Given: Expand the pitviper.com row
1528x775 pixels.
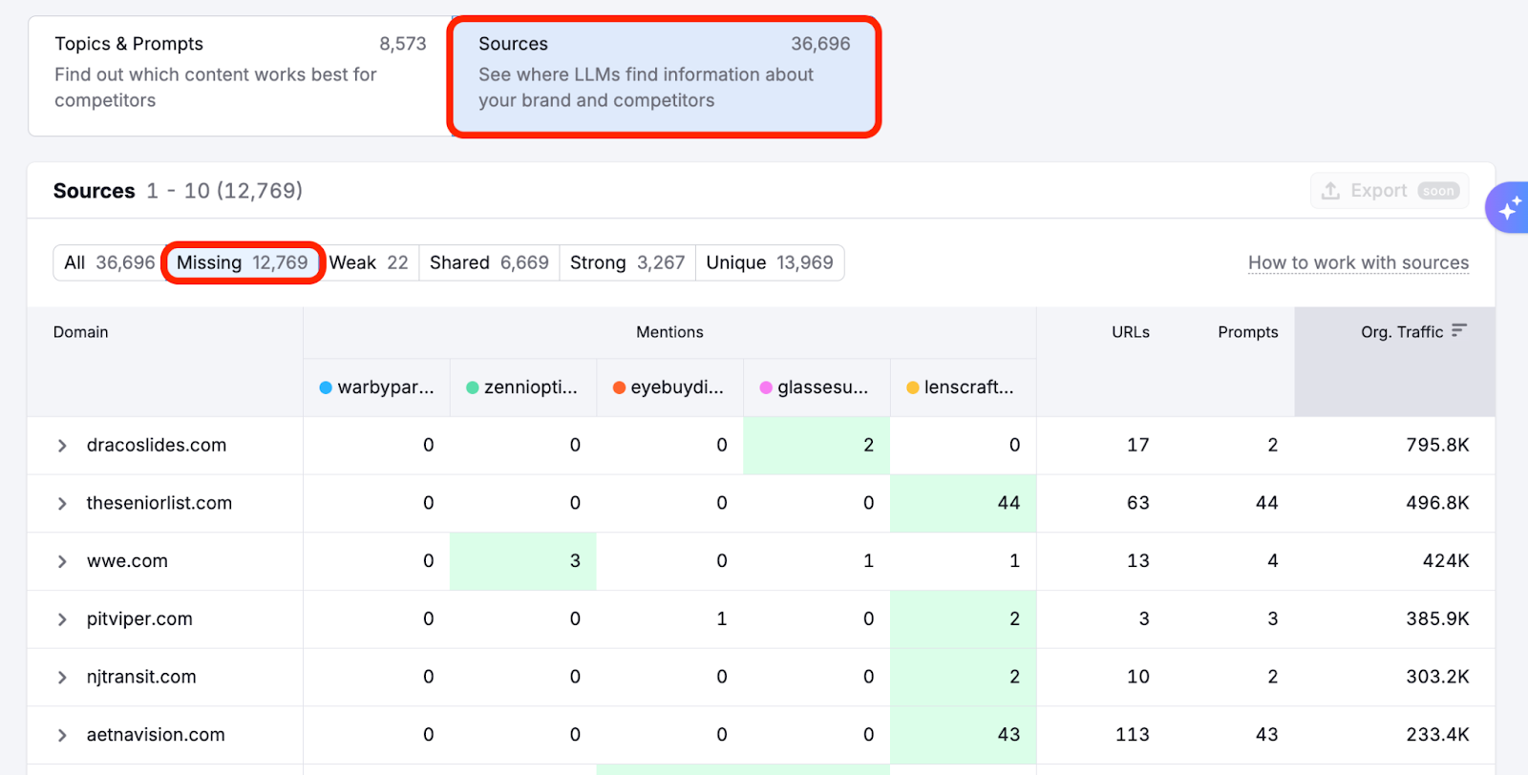Looking at the screenshot, I should (x=62, y=619).
